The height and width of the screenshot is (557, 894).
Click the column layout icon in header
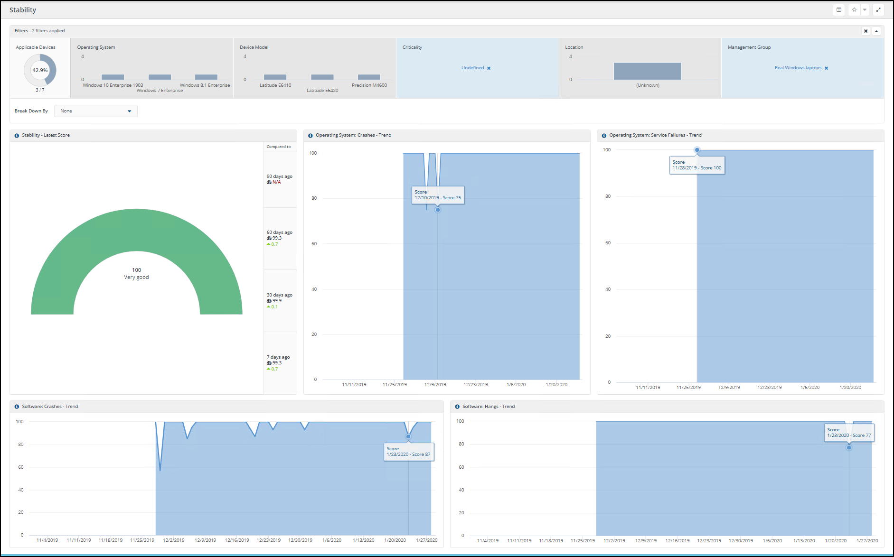pos(839,10)
